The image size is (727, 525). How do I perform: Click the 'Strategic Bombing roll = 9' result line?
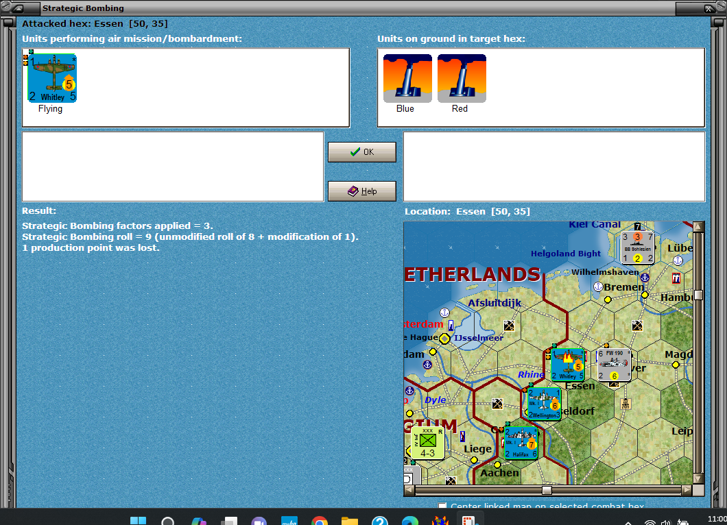(190, 236)
